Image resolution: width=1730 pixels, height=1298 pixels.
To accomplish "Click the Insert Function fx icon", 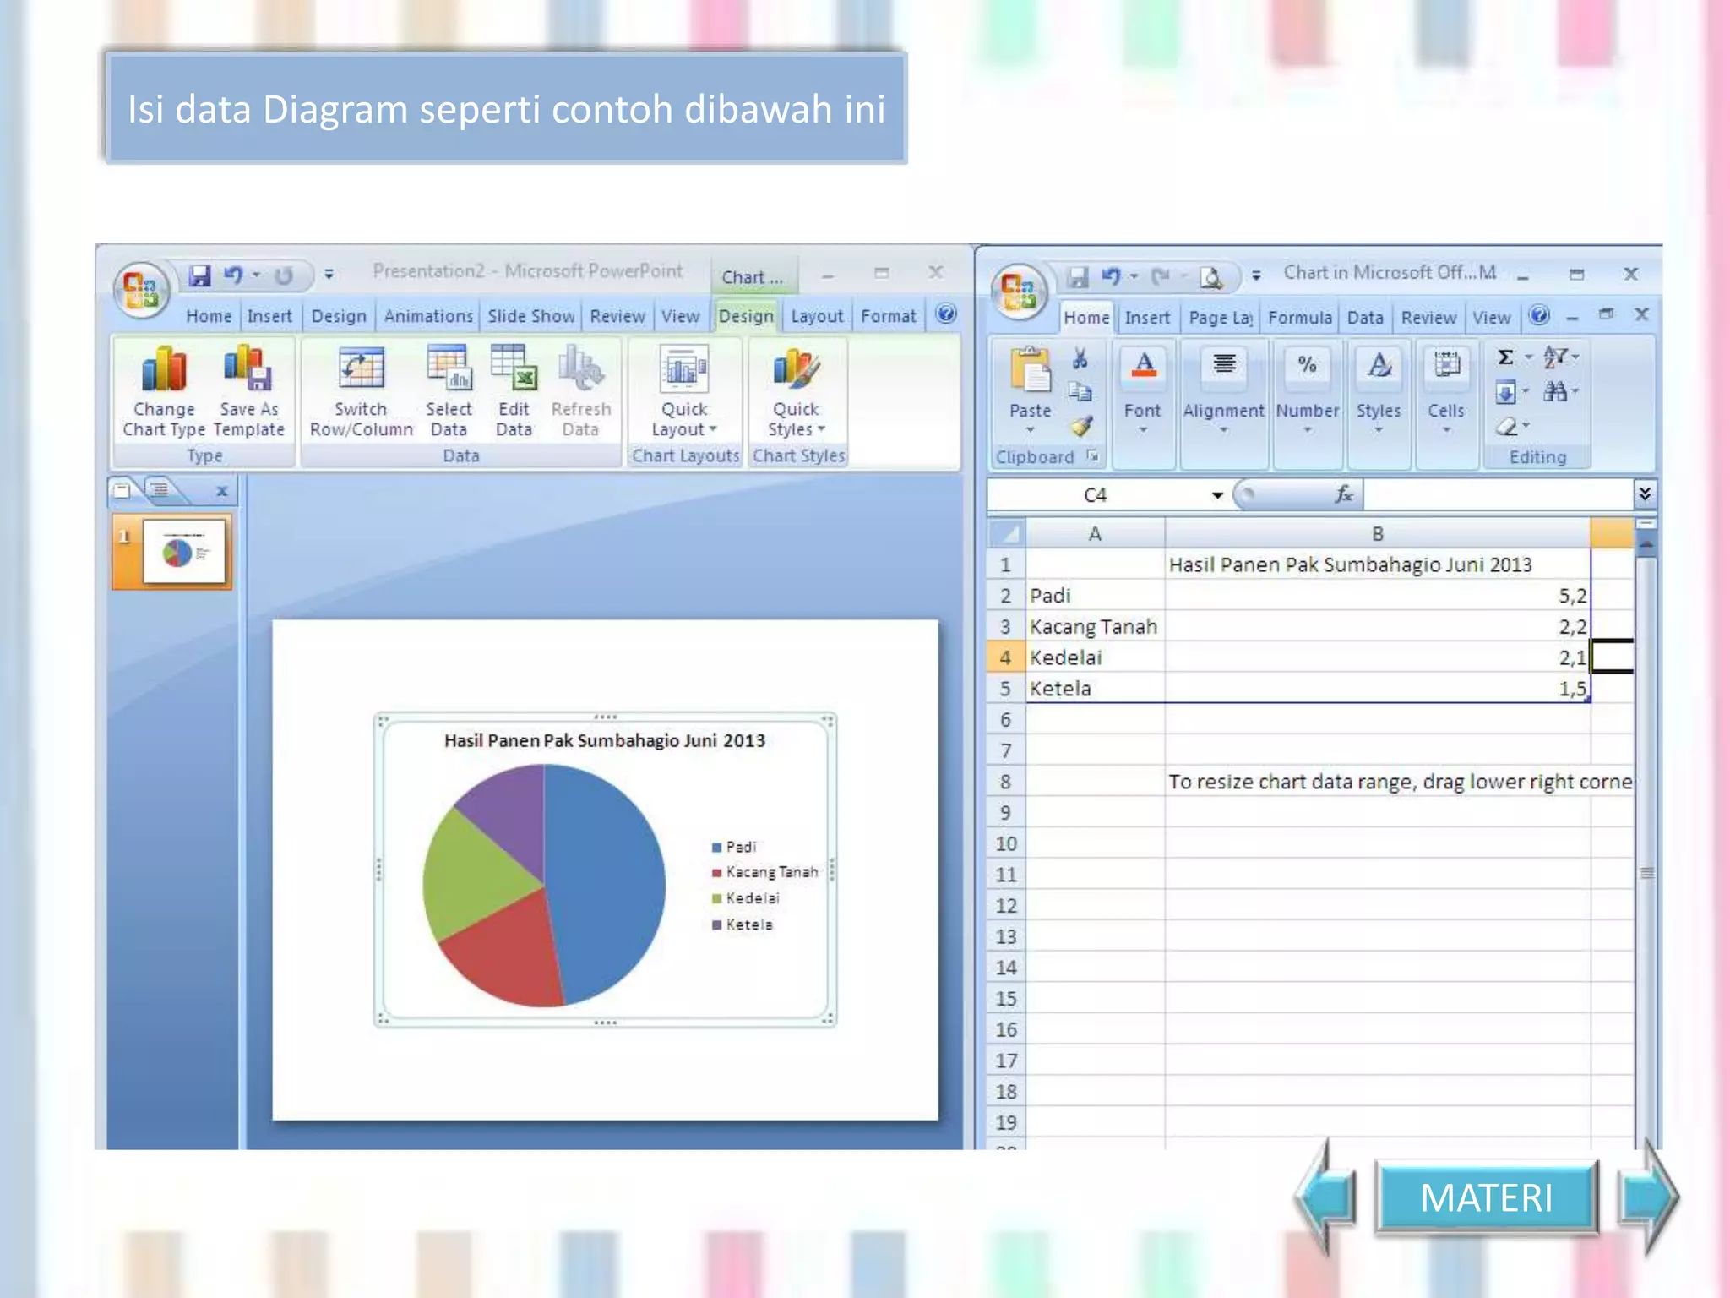I will pyautogui.click(x=1343, y=494).
